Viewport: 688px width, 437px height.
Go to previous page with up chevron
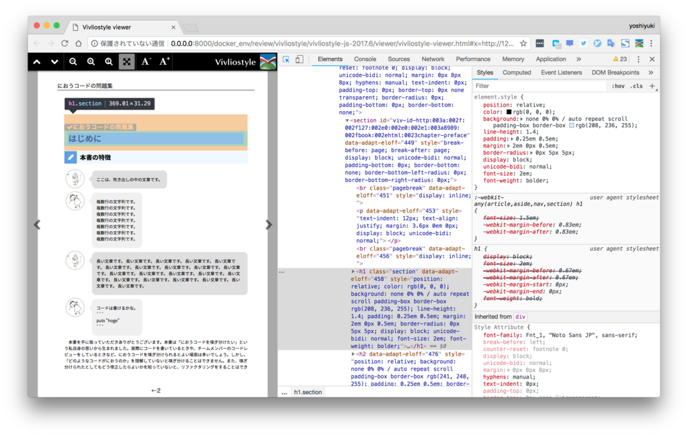click(37, 62)
